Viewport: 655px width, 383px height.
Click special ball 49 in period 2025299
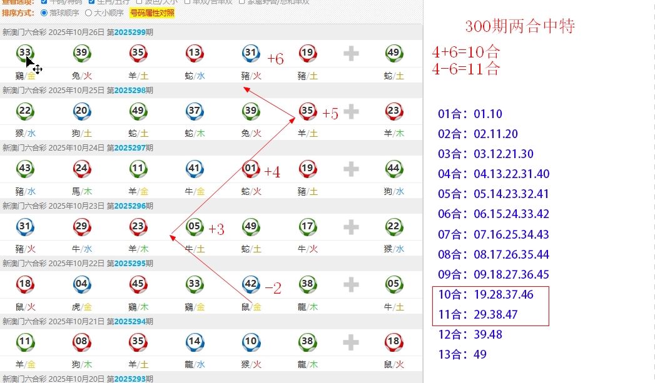point(394,53)
